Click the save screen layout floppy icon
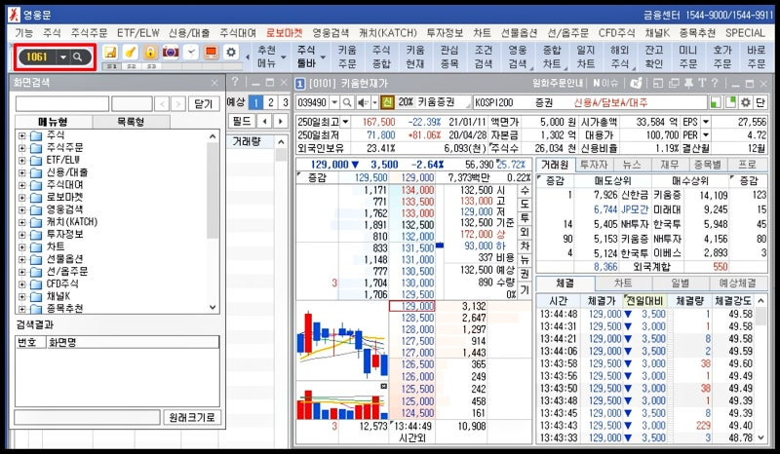 (x=110, y=53)
